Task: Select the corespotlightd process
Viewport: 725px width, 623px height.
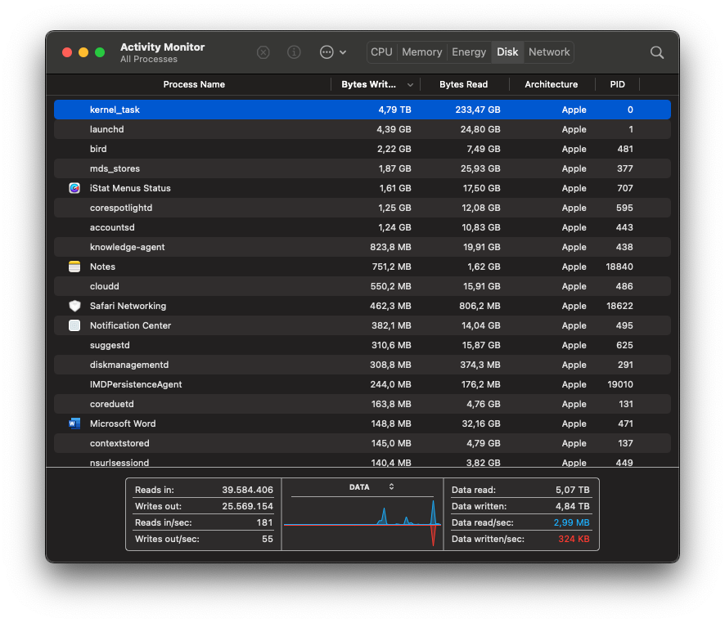Action: click(362, 208)
